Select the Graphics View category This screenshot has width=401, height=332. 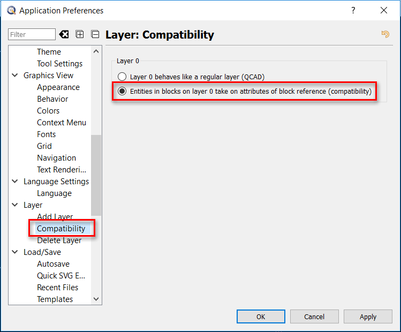48,76
